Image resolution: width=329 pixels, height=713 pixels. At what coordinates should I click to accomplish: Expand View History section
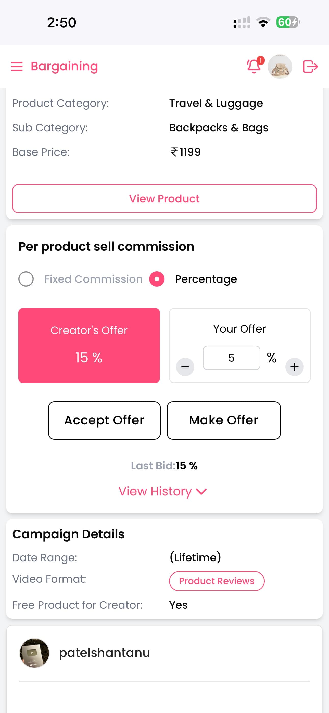click(x=155, y=492)
